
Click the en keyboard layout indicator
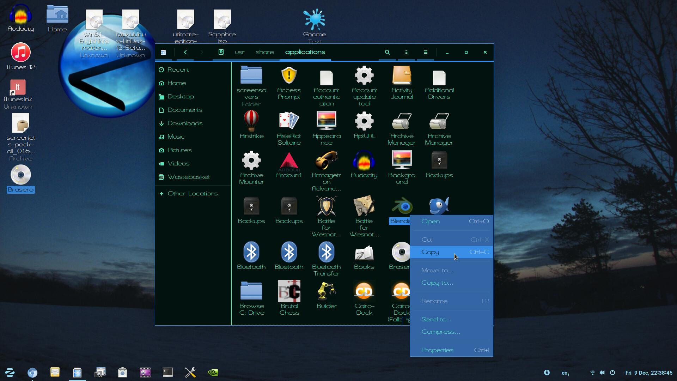coord(565,373)
